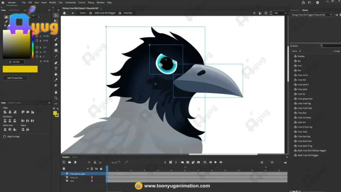
Task: Click the center stage icon
Action: (254, 13)
